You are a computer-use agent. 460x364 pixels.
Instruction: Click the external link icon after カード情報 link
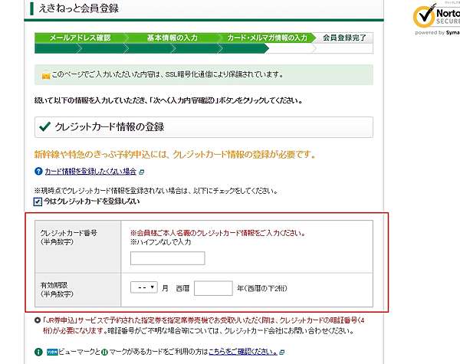click(x=141, y=172)
